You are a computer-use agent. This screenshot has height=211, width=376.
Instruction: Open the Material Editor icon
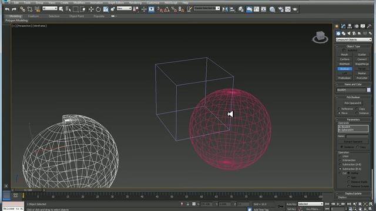point(272,9)
